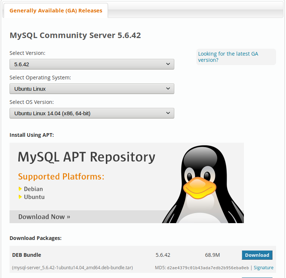Click the 'MySQL APT Repository' banner title
The width and height of the screenshot is (286, 278).
(x=86, y=157)
